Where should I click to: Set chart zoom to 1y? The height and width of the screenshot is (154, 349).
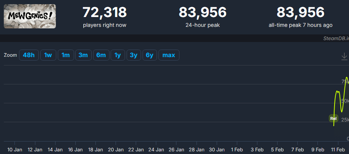[x=118, y=55]
